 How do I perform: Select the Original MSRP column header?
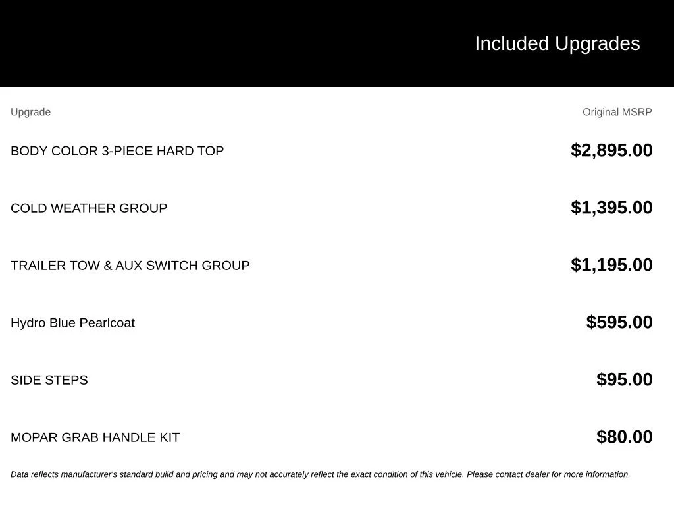coord(617,112)
